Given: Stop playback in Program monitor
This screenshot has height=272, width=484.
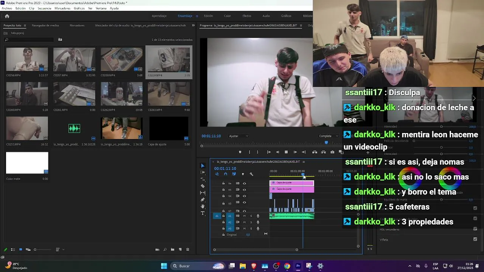Looking at the screenshot, I should [286, 152].
